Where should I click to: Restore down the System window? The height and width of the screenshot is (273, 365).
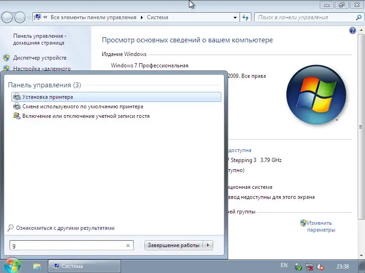(x=341, y=5)
